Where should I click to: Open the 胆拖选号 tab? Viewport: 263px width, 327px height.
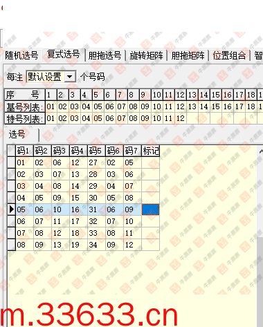coord(105,55)
